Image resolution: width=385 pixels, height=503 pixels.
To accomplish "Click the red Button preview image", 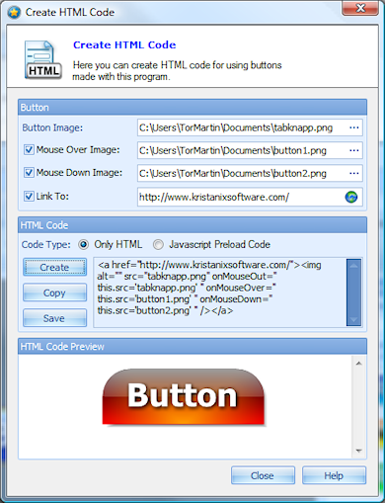I will pos(184,396).
